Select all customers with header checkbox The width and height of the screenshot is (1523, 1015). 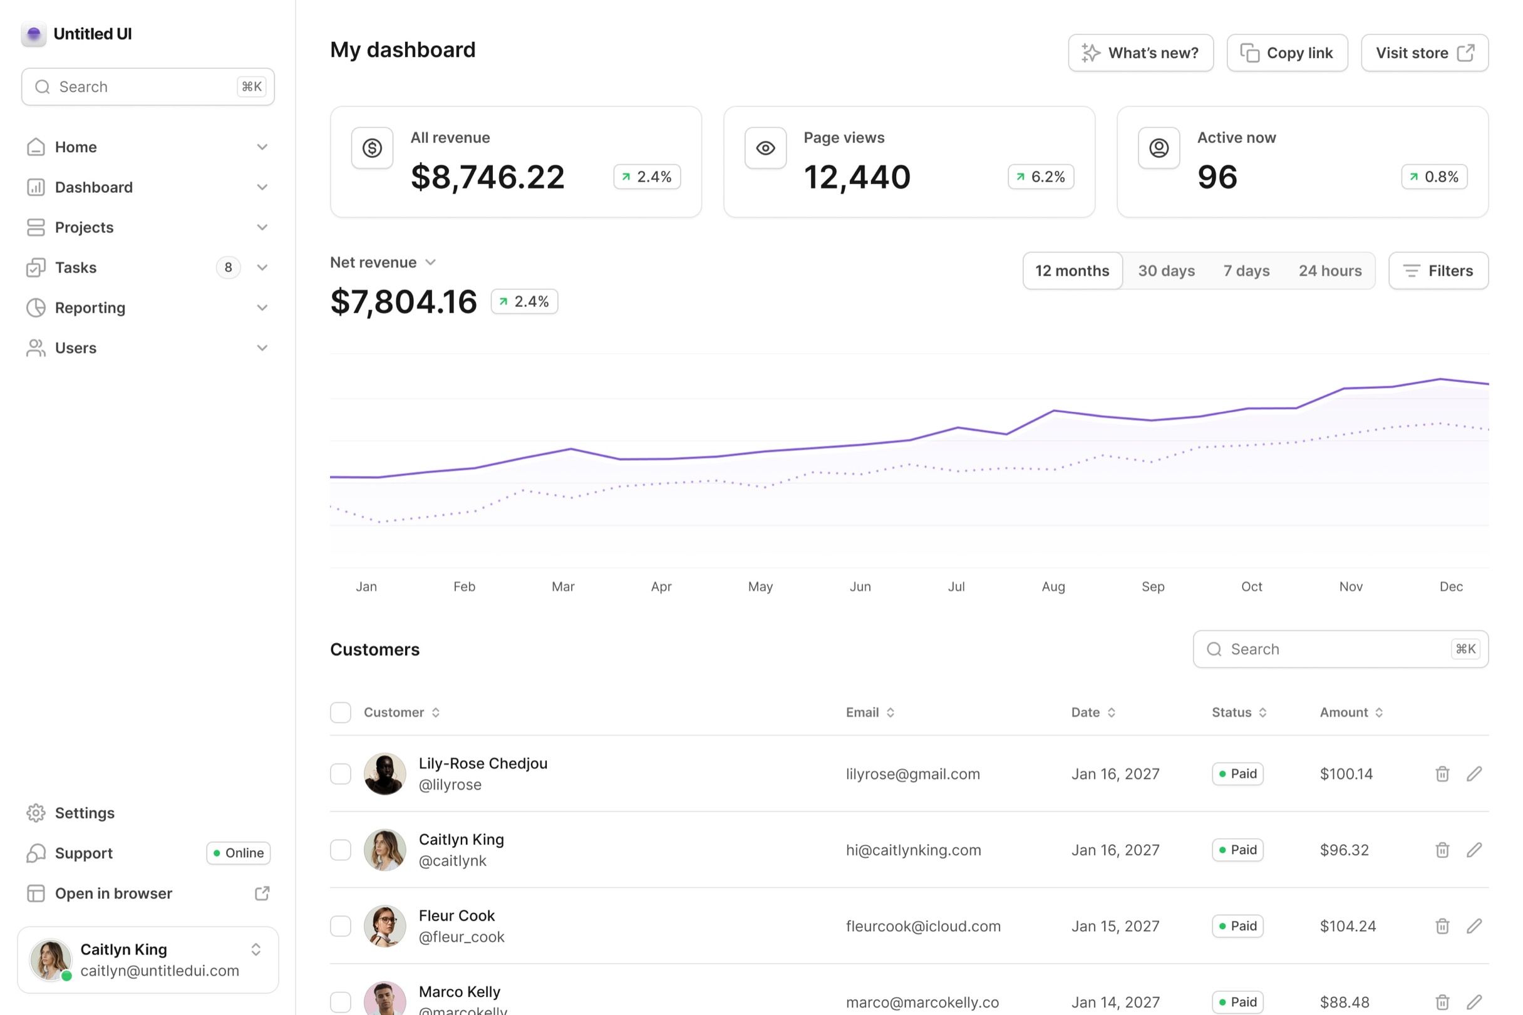[x=340, y=712]
